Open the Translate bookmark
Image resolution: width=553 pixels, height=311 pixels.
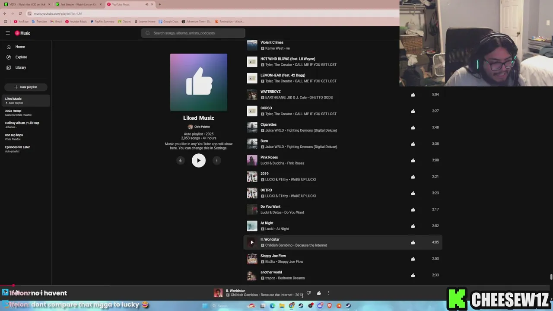coord(39,21)
